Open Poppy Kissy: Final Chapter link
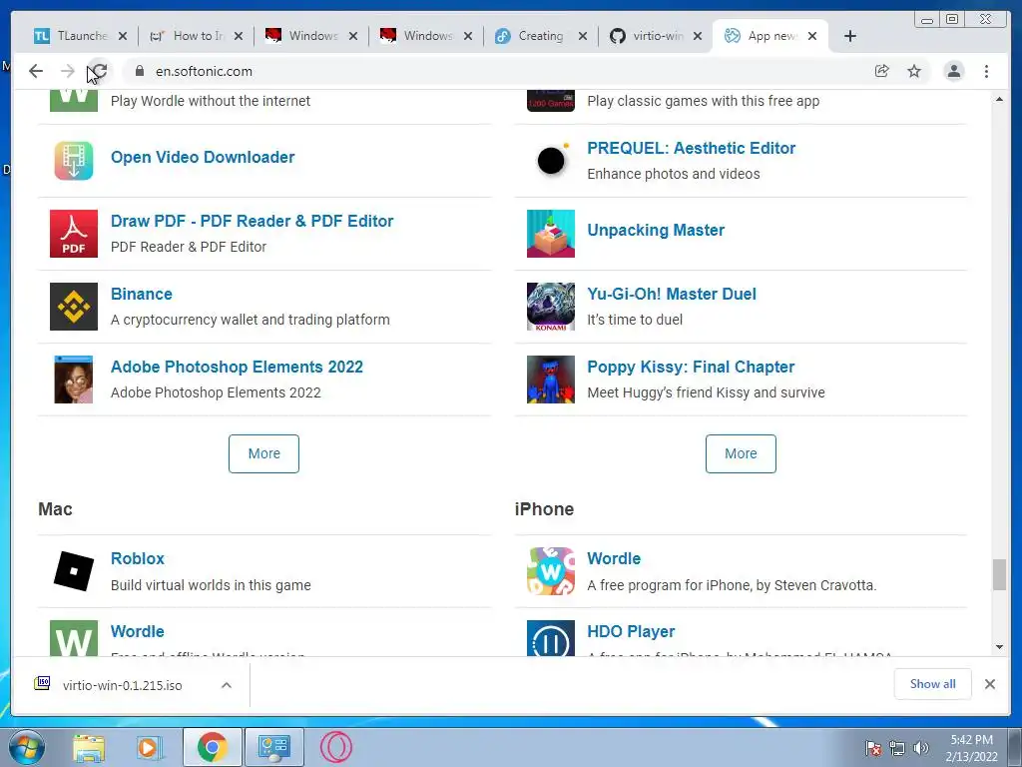This screenshot has height=767, width=1022. click(691, 368)
